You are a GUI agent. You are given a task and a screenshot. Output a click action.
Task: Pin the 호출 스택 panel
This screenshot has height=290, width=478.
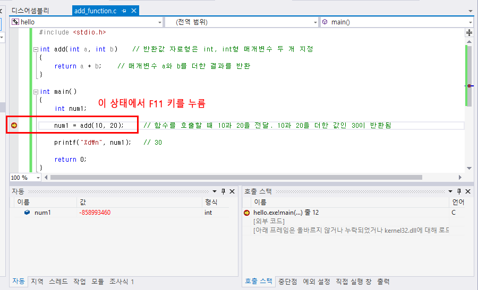pos(459,191)
